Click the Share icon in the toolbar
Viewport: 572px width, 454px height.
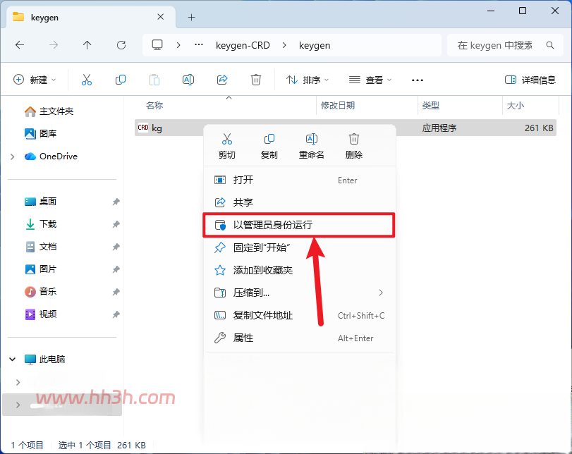222,80
